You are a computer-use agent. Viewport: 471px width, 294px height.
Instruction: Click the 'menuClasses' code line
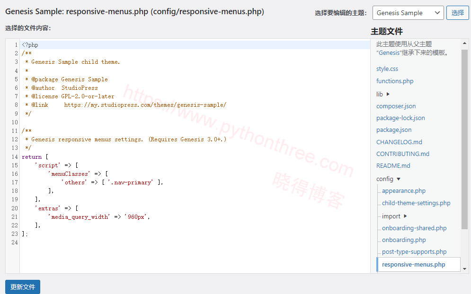coord(78,174)
